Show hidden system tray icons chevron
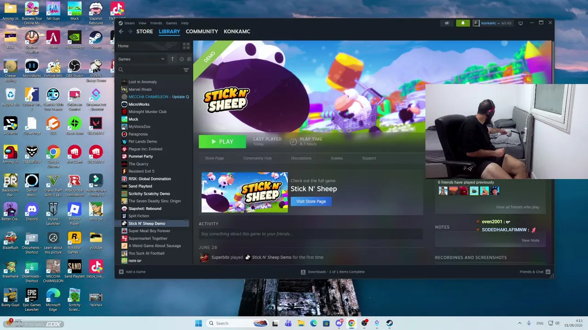Image resolution: width=588 pixels, height=330 pixels. 520,323
